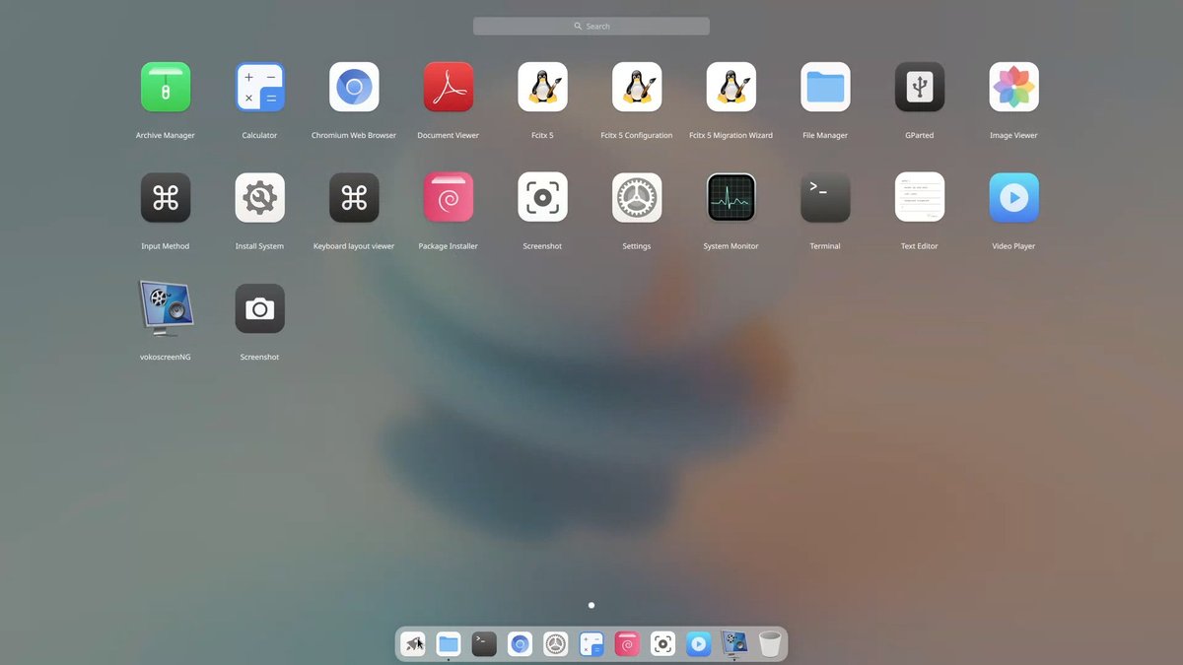Open Chromium Web Browser in the app grid

click(x=354, y=88)
